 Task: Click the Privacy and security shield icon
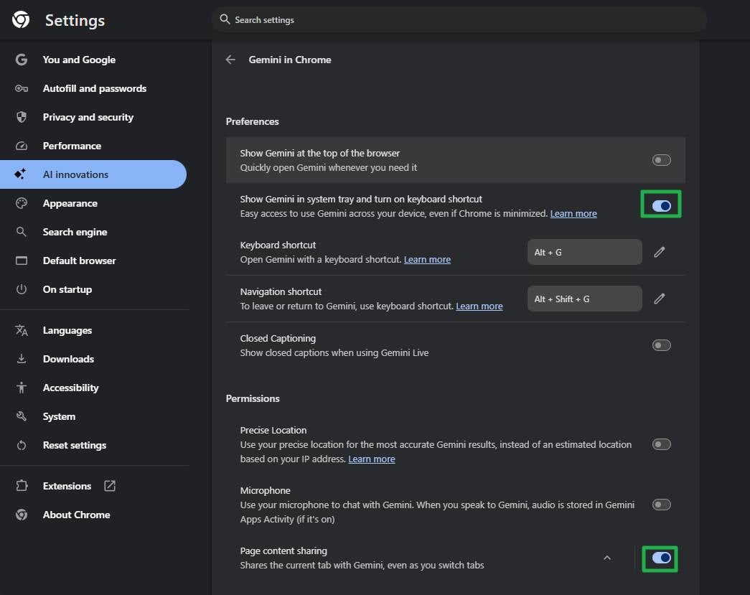pos(22,117)
